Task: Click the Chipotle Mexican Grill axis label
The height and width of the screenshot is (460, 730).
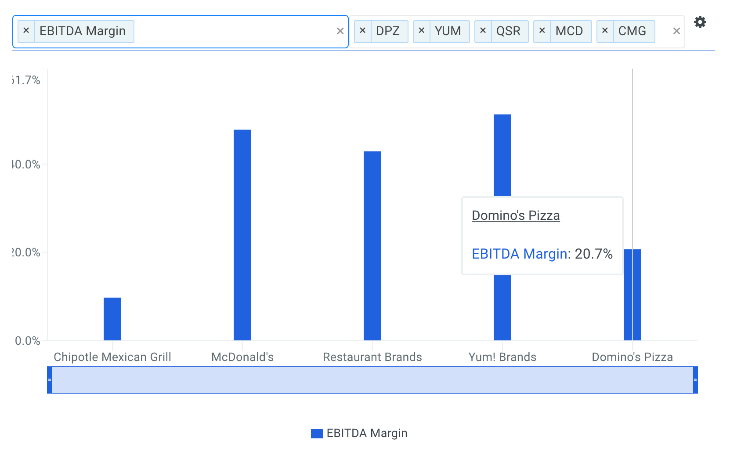Action: pos(112,357)
